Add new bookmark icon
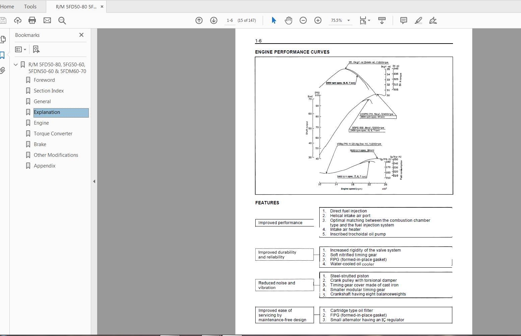Image resolution: width=521 pixels, height=336 pixels. pos(36,49)
